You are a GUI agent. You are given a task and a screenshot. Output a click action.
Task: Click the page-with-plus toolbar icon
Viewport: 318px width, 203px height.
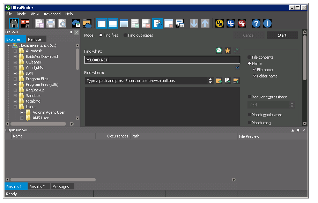135,23
